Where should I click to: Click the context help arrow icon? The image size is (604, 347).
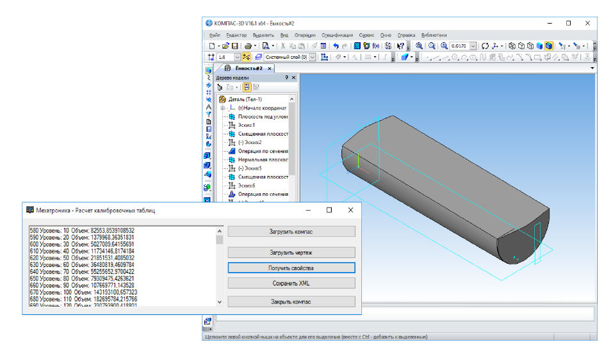(400, 46)
